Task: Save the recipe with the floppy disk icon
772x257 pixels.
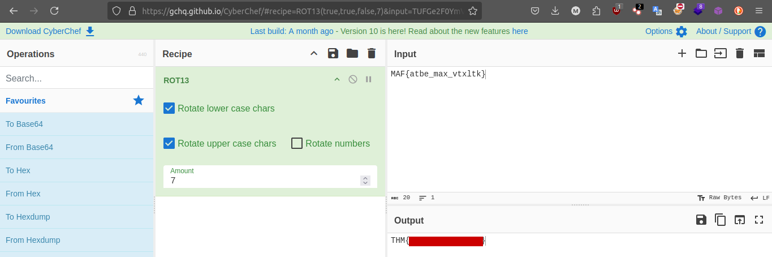Action: coord(333,54)
